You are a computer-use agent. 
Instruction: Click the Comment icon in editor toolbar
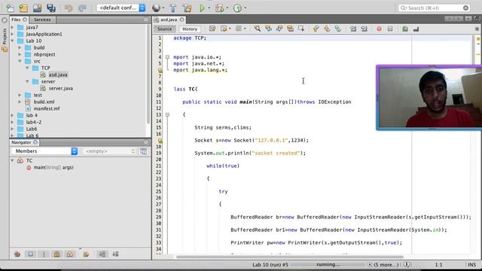point(405,29)
